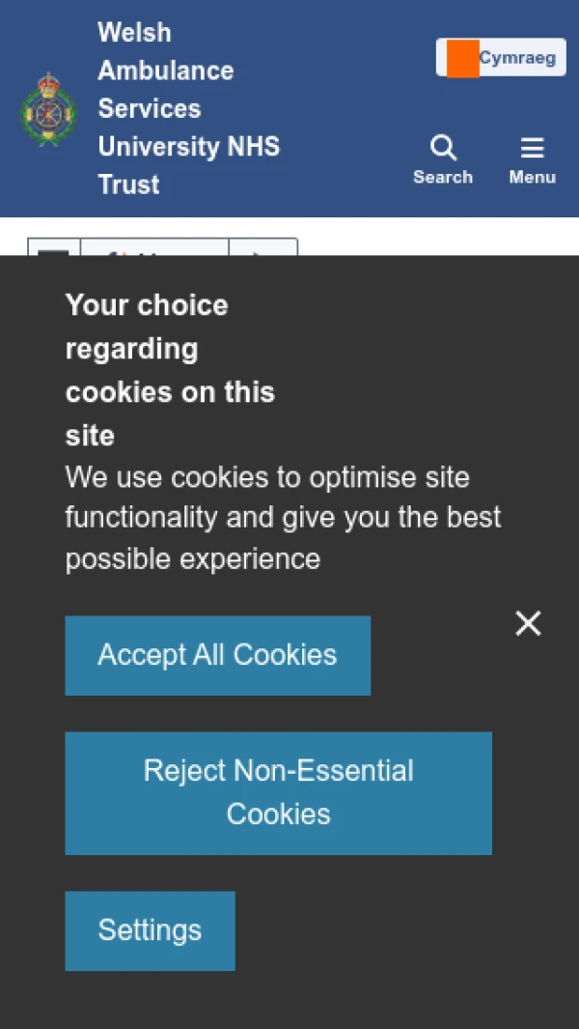The height and width of the screenshot is (1029, 579).
Task: Click the magnifying glass search icon
Action: tap(443, 148)
